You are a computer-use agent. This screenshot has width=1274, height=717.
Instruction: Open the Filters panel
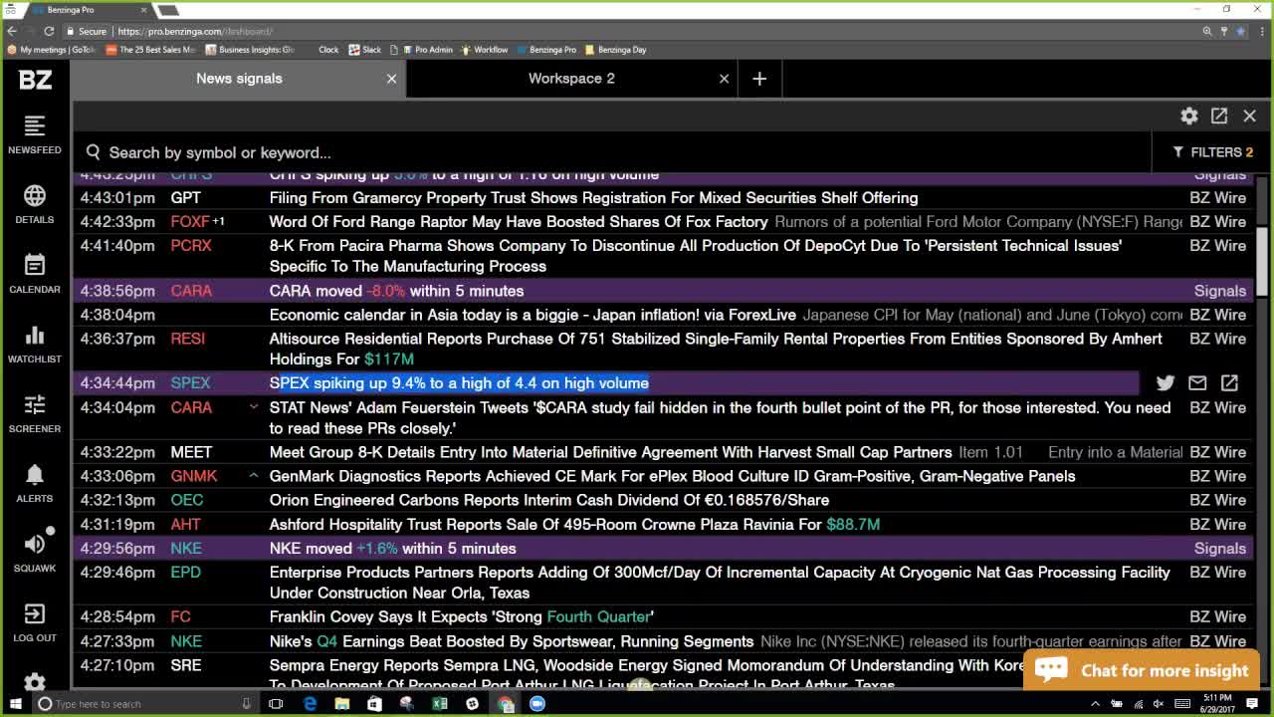pos(1213,152)
